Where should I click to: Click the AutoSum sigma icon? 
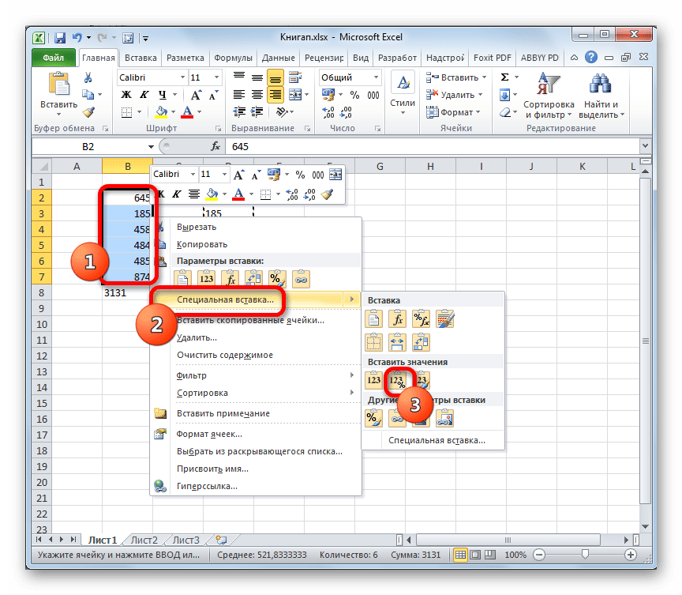pos(504,77)
